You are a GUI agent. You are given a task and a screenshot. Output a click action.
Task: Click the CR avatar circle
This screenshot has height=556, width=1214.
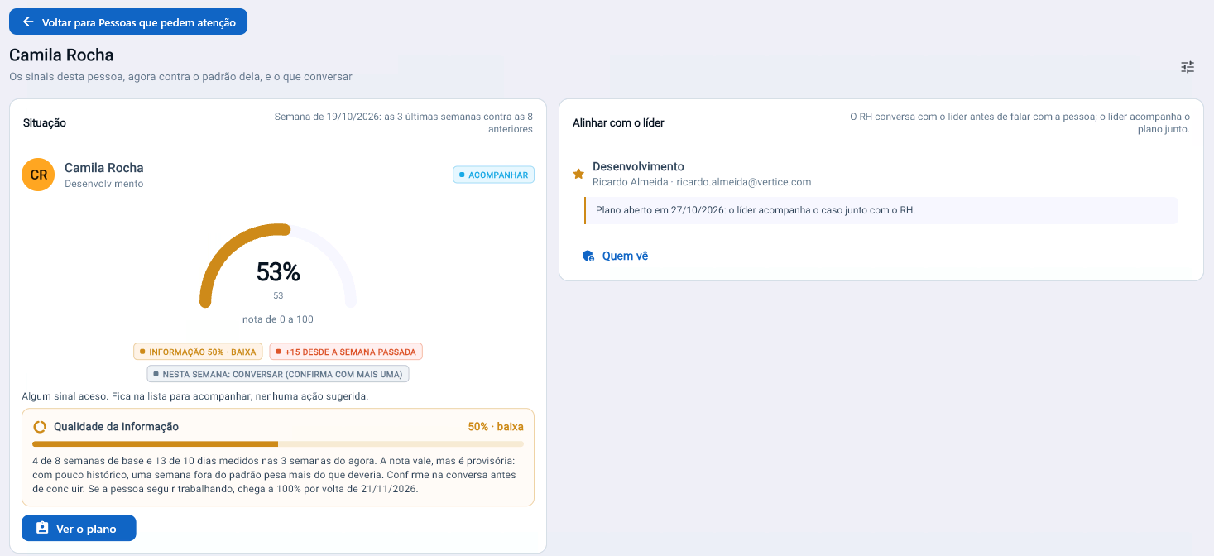[x=38, y=175]
